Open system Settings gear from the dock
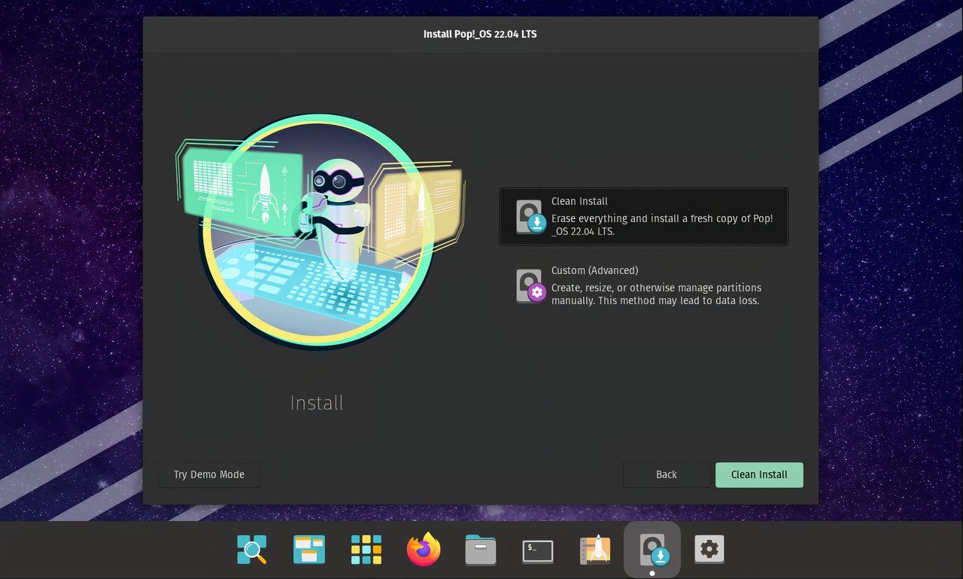Viewport: 963px width, 579px height. click(x=709, y=550)
